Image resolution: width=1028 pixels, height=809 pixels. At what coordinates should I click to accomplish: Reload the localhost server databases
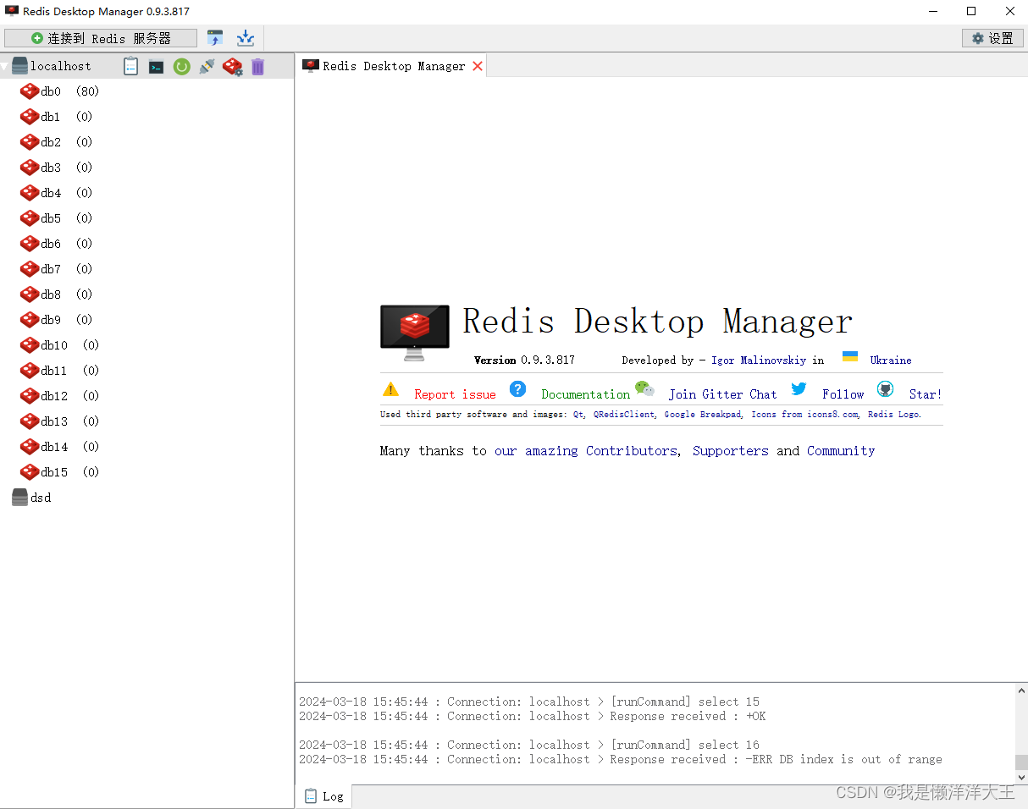(181, 66)
